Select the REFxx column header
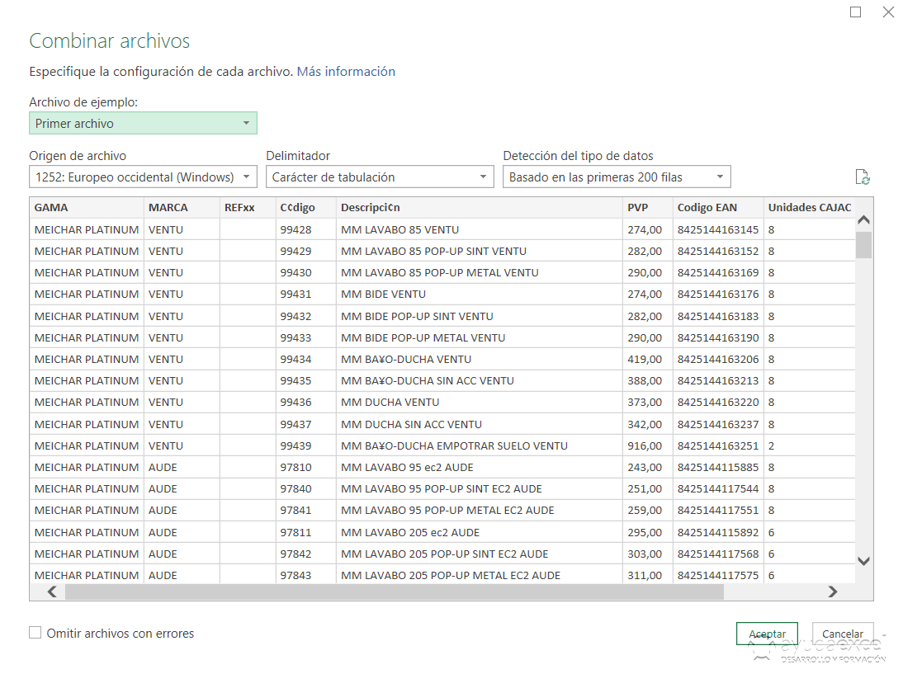This screenshot has height=674, width=903. tap(248, 207)
